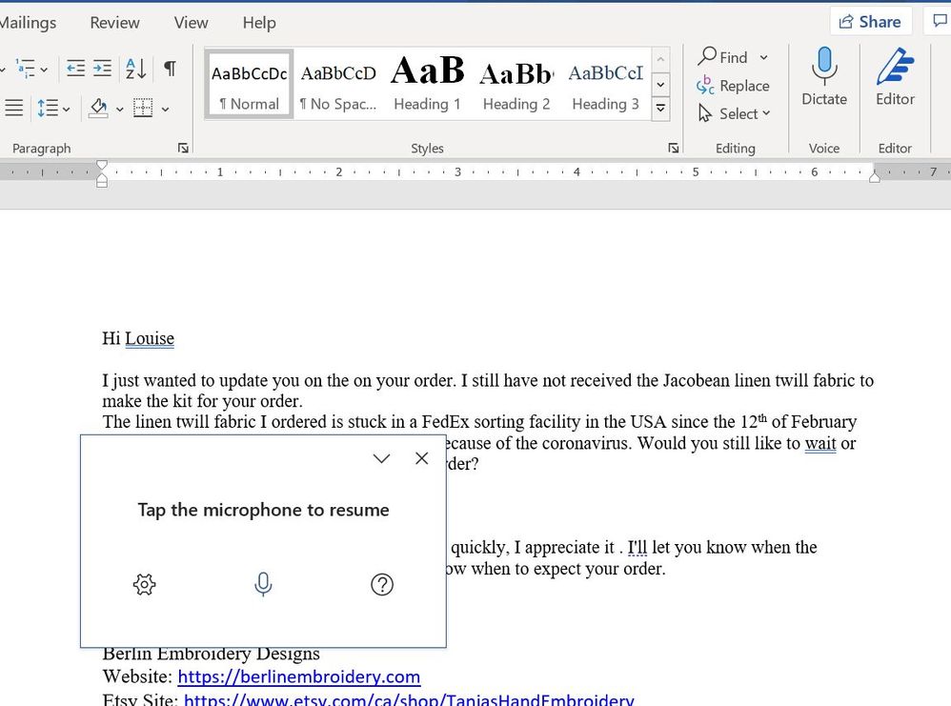Expand the Find dropdown arrow
951x706 pixels.
tap(763, 57)
